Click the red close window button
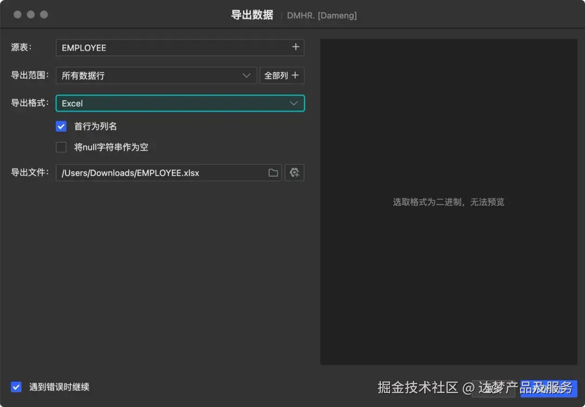The image size is (585, 407). pos(17,15)
